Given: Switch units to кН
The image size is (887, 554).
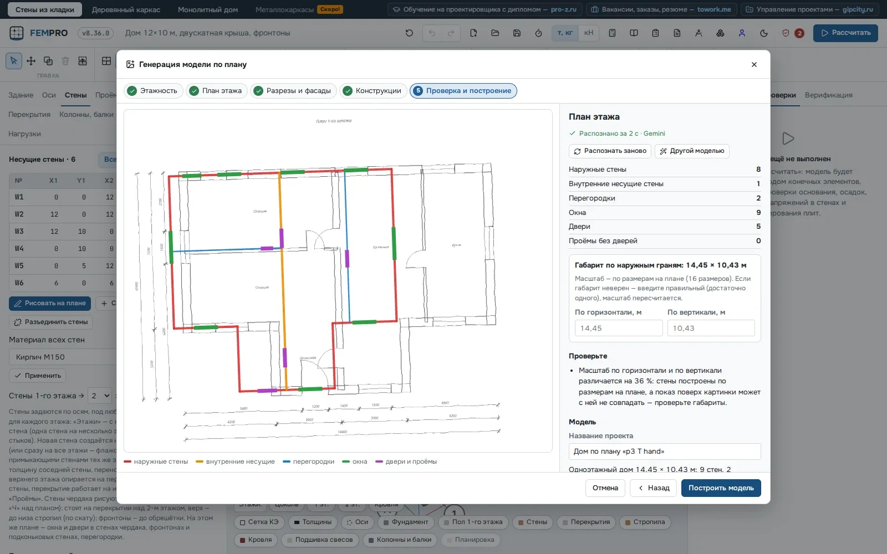Looking at the screenshot, I should (589, 33).
